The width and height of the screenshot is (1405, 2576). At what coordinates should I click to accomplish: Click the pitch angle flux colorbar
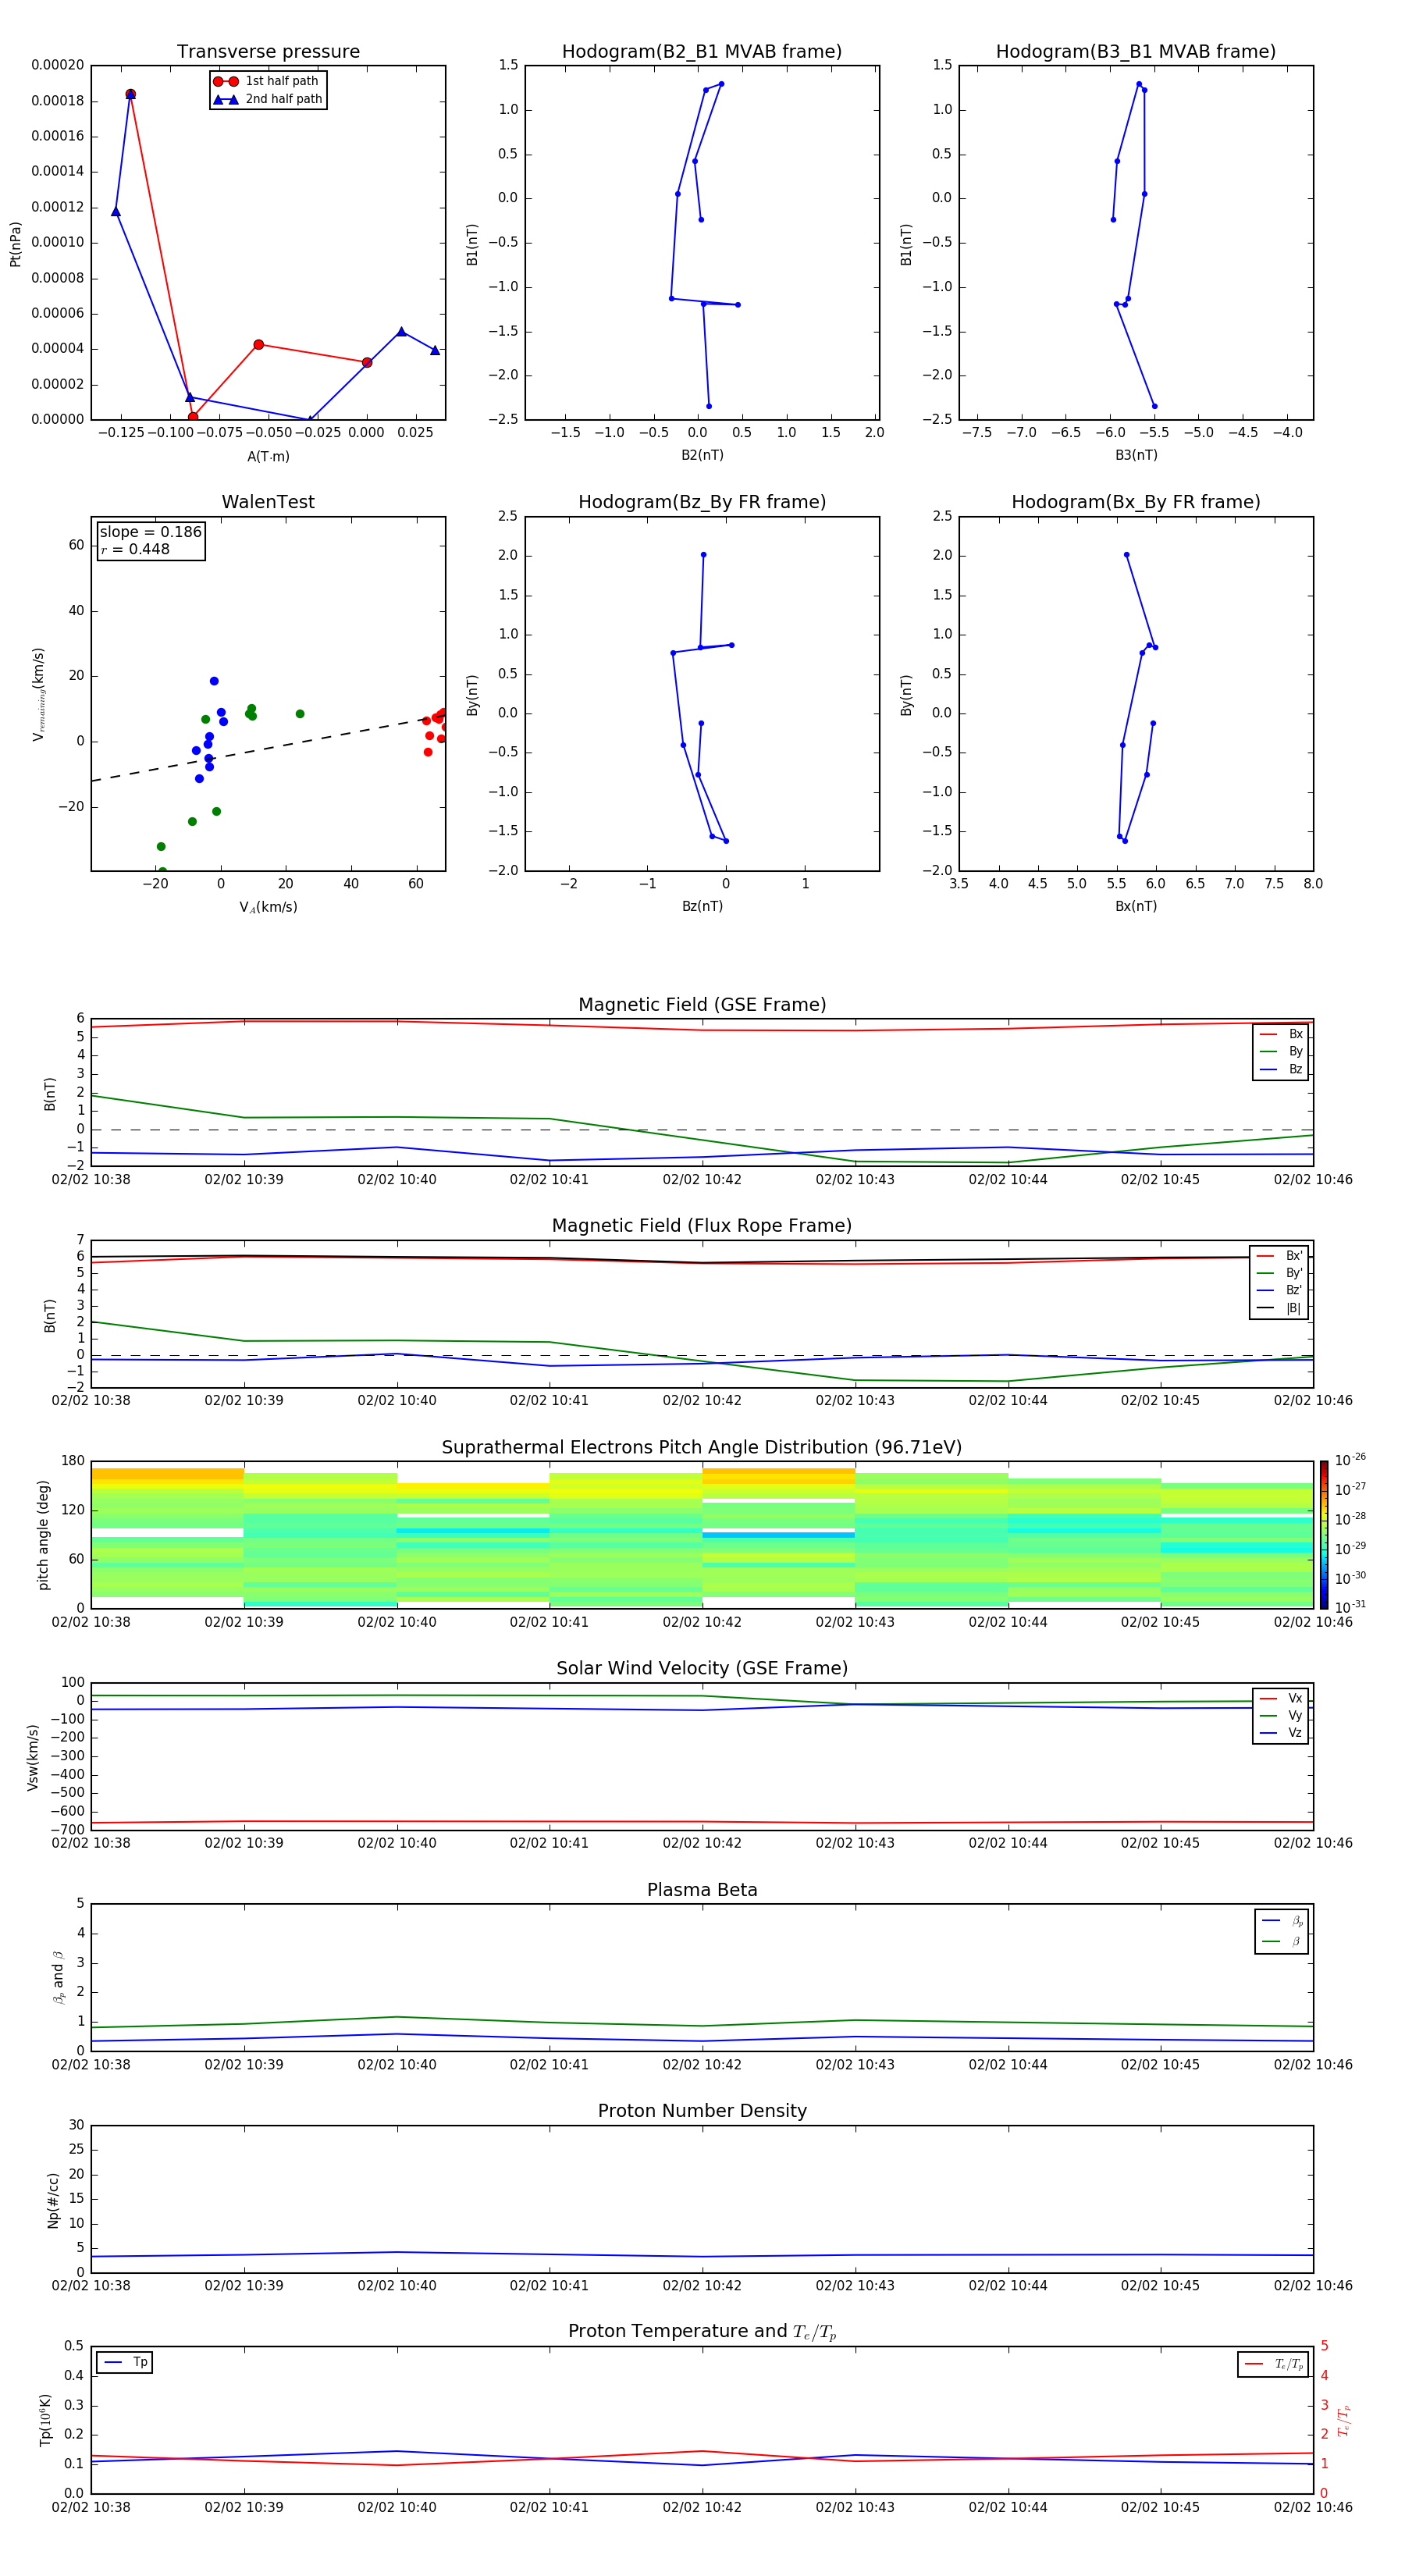click(x=1324, y=1534)
